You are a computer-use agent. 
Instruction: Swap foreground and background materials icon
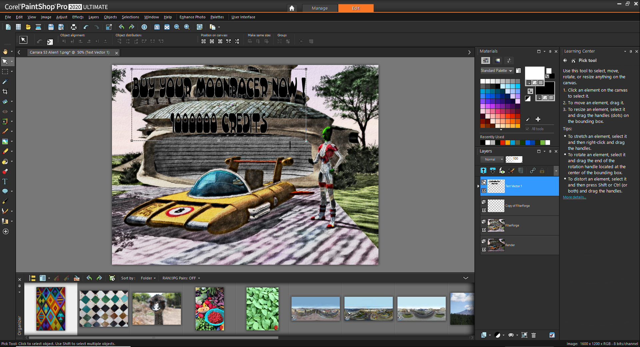coord(530,91)
